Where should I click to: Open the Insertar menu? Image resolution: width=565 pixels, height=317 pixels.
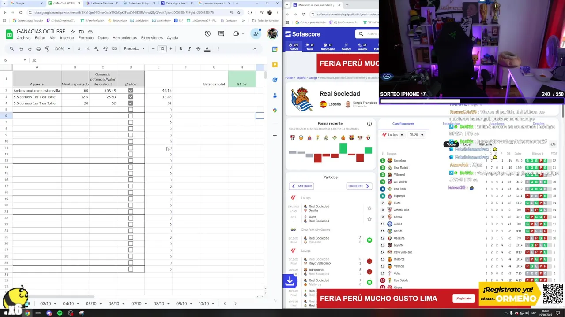(x=67, y=38)
